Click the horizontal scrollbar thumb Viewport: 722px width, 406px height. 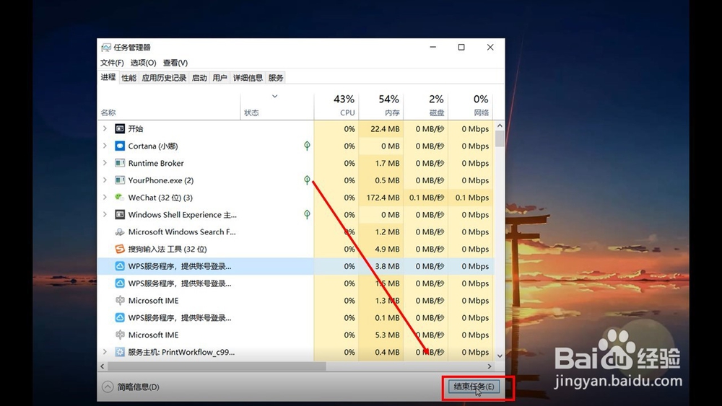point(217,366)
